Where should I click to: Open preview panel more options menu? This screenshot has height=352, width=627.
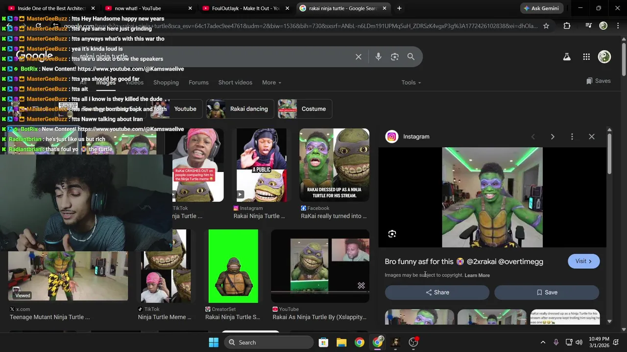click(x=572, y=137)
